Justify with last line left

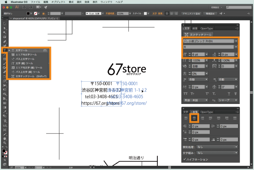[x=211, y=118]
